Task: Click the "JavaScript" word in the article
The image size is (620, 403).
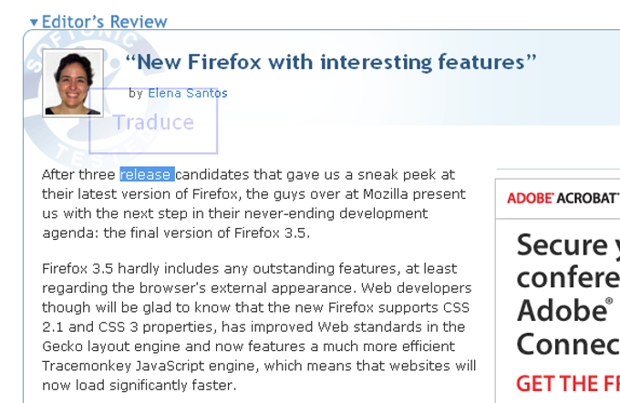Action: pyautogui.click(x=164, y=366)
